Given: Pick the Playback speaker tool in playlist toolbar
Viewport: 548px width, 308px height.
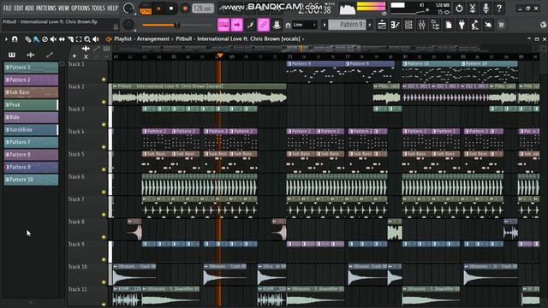Looking at the screenshot, I should pyautogui.click(x=96, y=39).
